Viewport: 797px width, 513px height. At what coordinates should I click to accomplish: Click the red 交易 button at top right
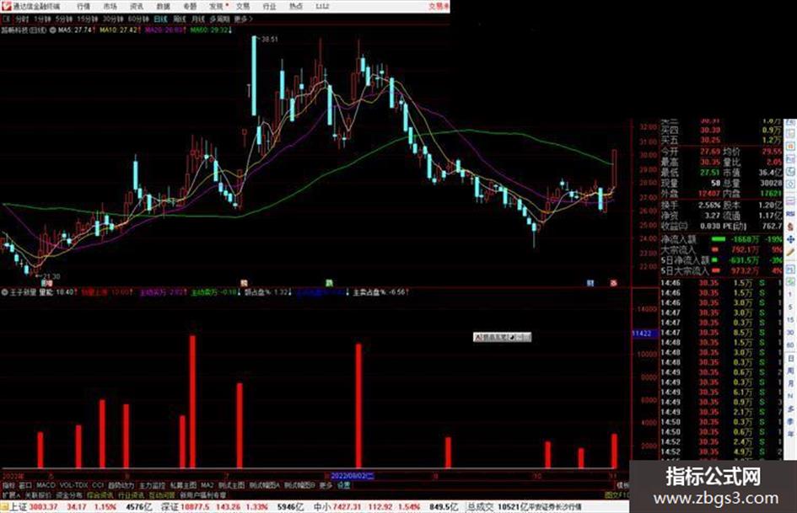click(439, 7)
